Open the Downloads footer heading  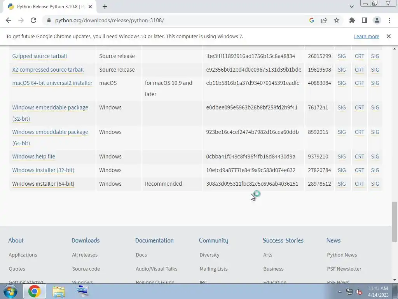[x=86, y=241]
